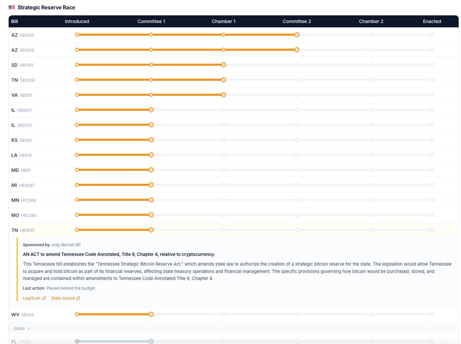Click TN HB1695 Committee 1 progress marker
Viewport: 461px width, 344px height.
click(151, 230)
